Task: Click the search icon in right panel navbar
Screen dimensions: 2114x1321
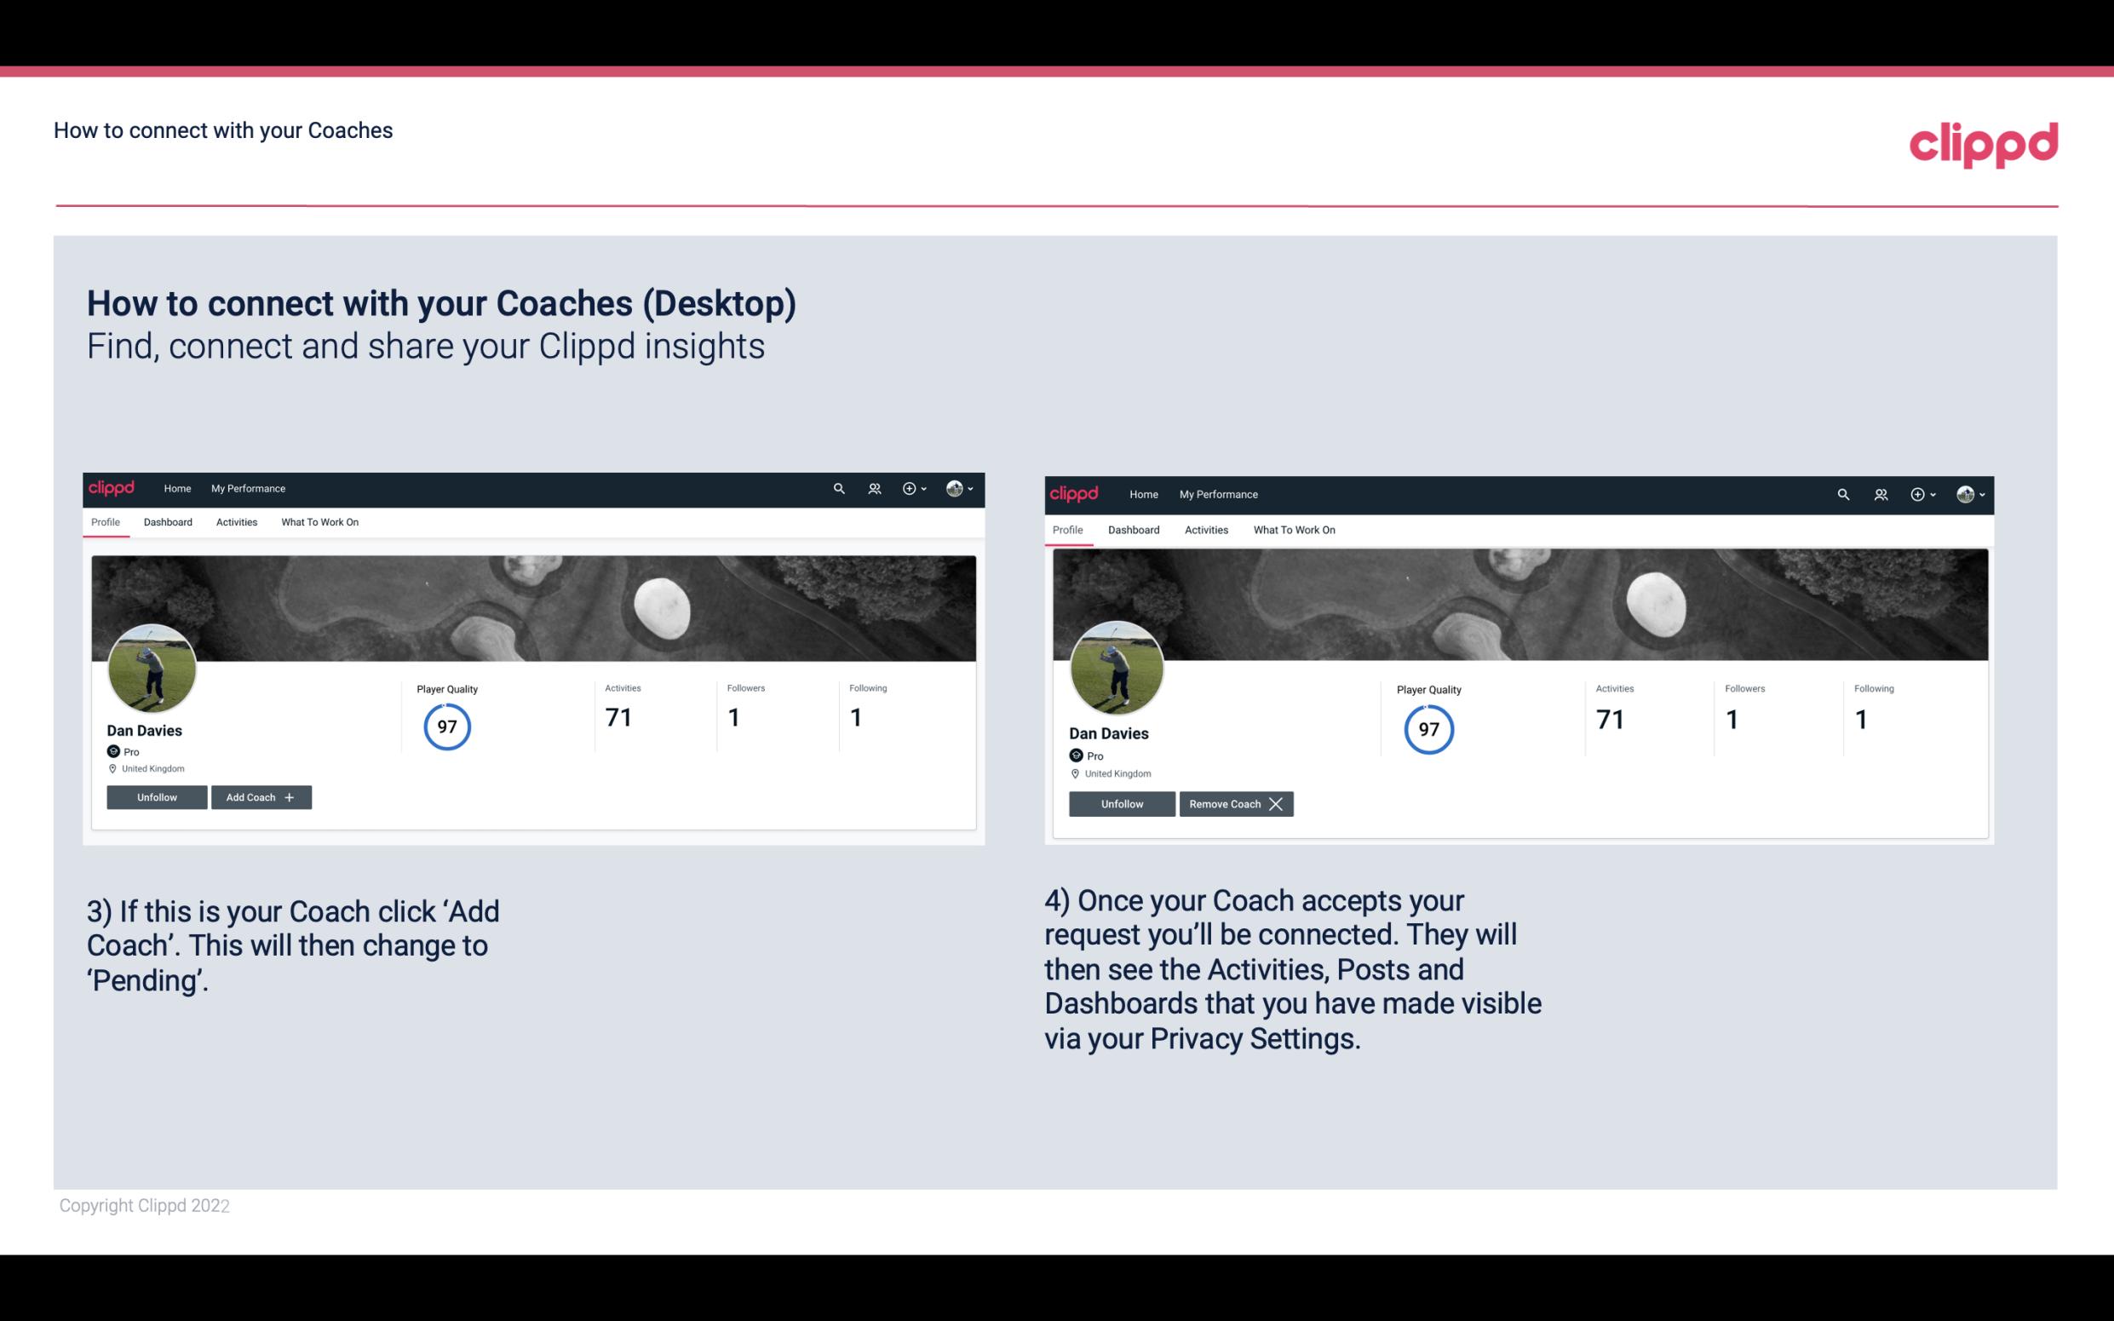Action: (x=1843, y=493)
